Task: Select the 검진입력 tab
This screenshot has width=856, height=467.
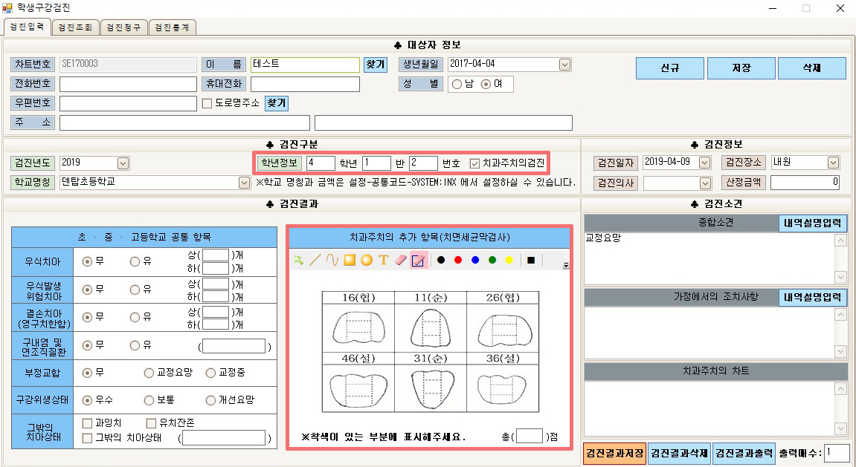Action: point(27,26)
